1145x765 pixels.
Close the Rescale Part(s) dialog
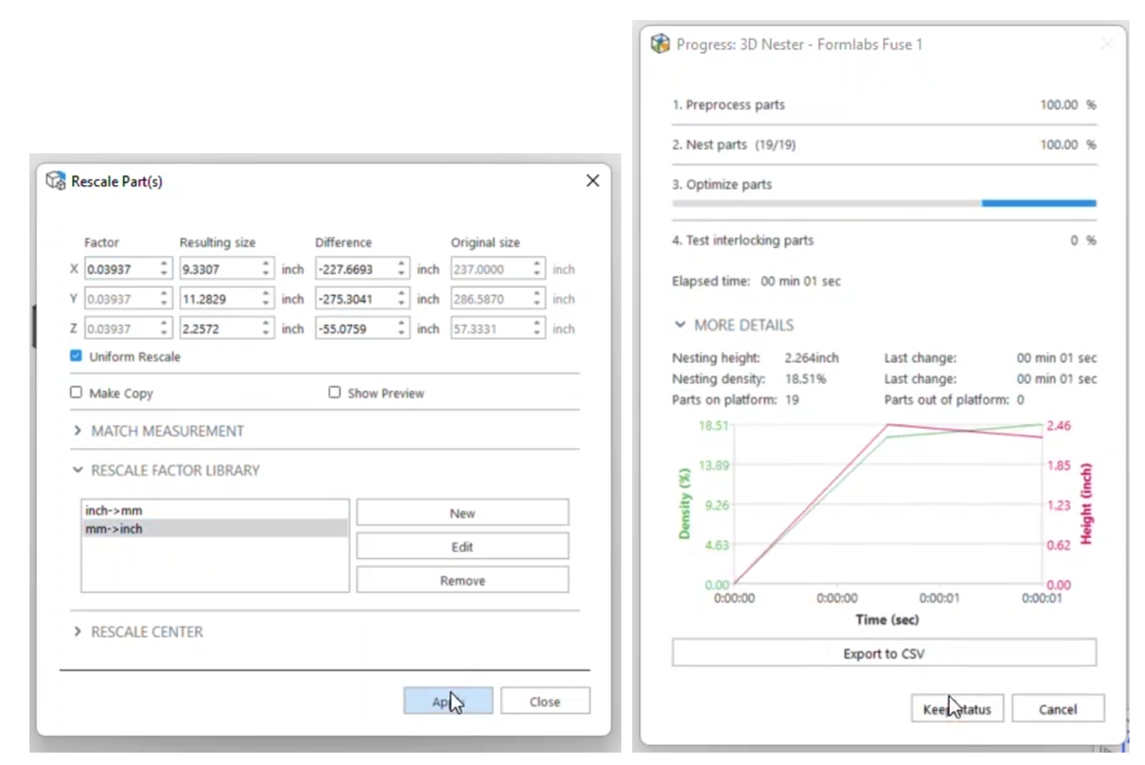(x=593, y=180)
